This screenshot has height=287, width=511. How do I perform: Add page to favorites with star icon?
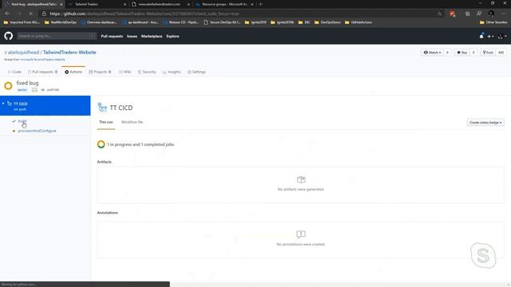tap(439, 14)
